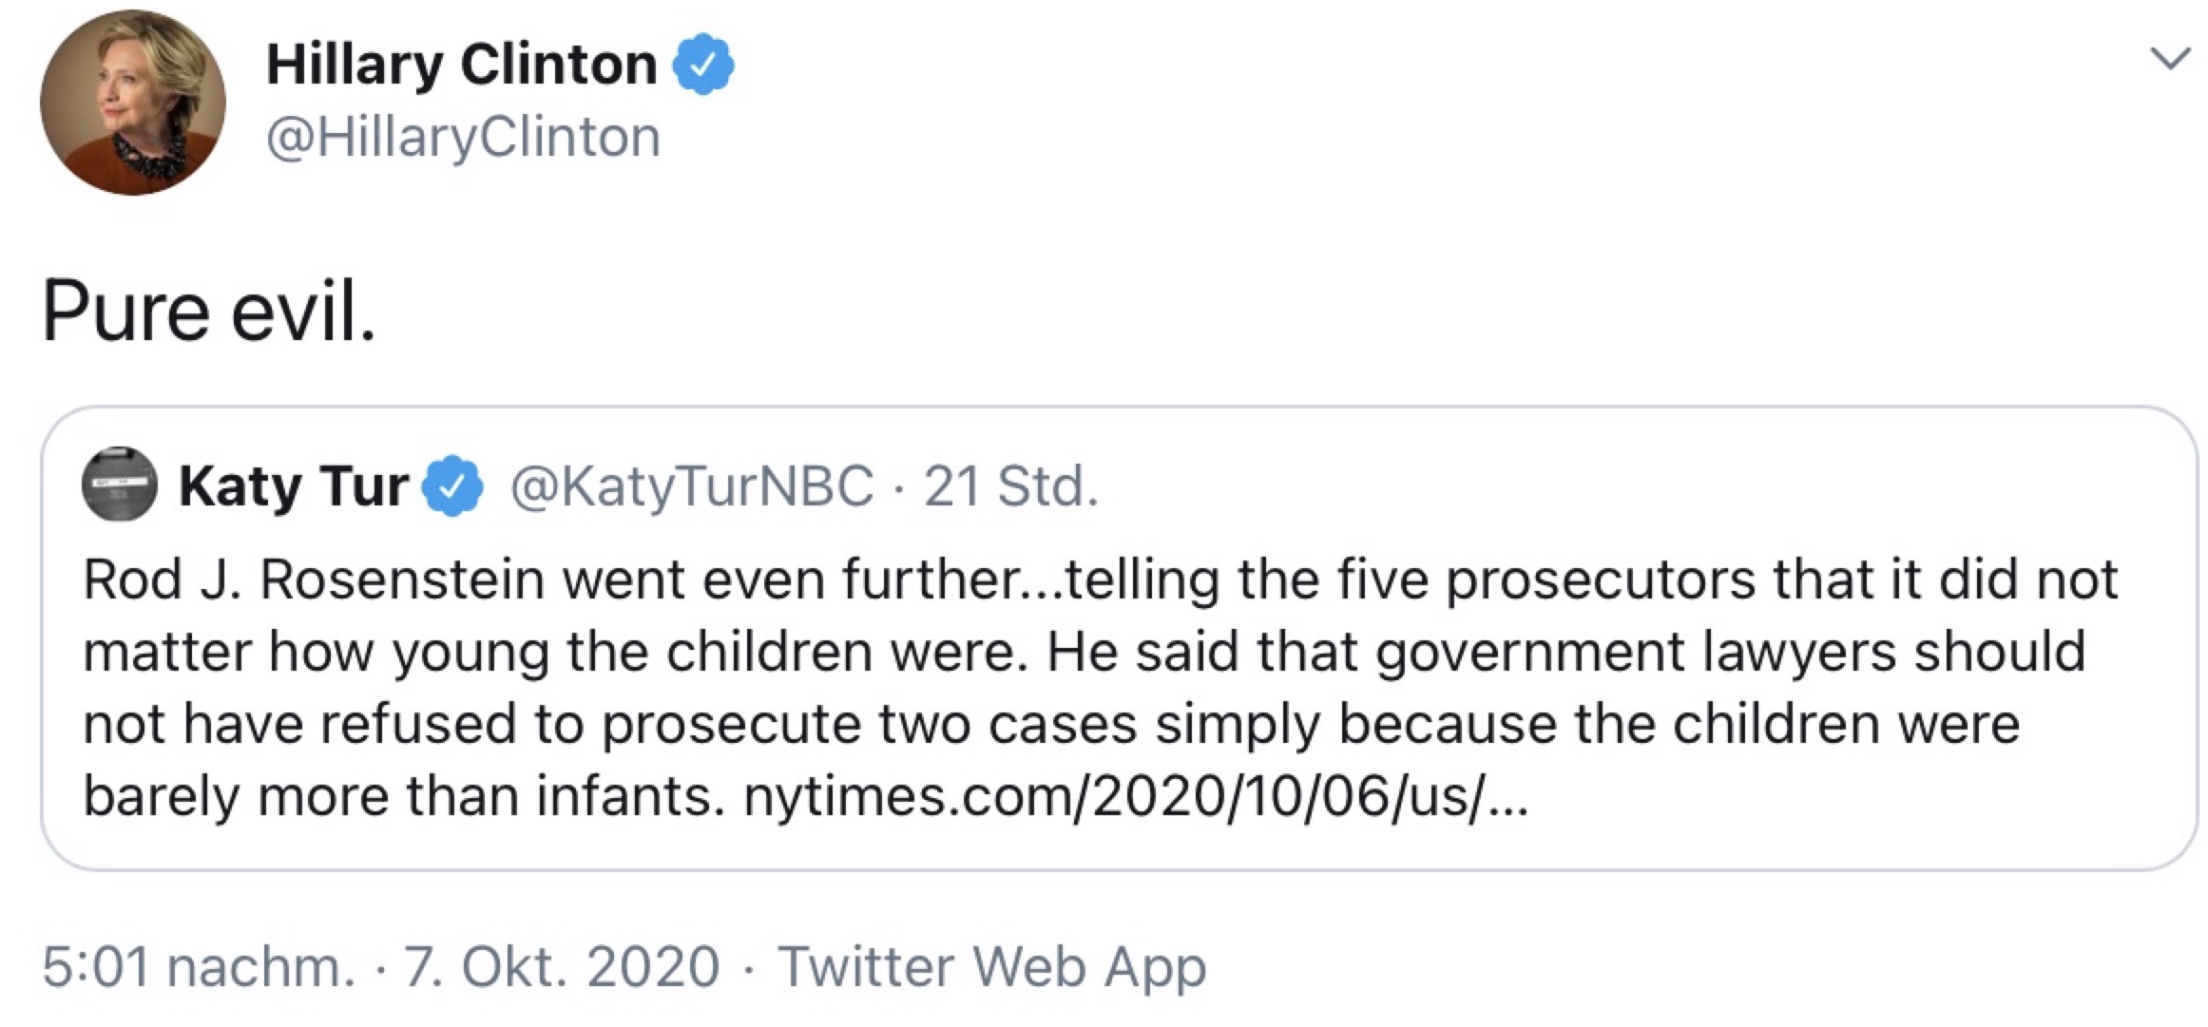Click Katy Tur's small avatar icon

pos(120,485)
